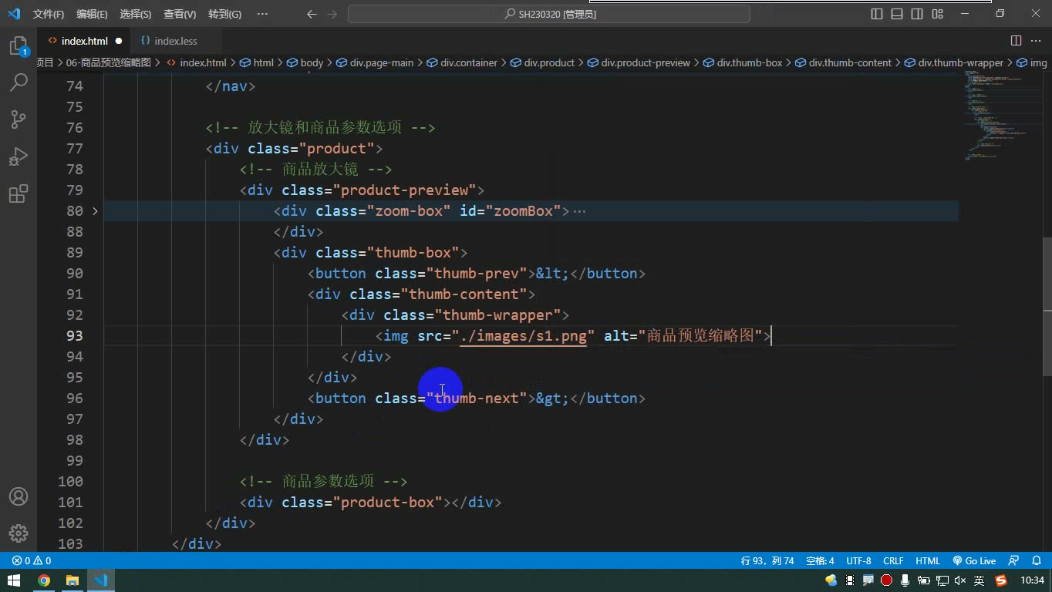Viewport: 1052px width, 592px height.
Task: Expand the folded zoom-box div on line 80
Action: point(95,210)
